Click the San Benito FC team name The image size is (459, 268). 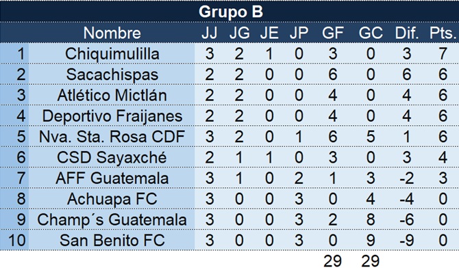(x=112, y=241)
